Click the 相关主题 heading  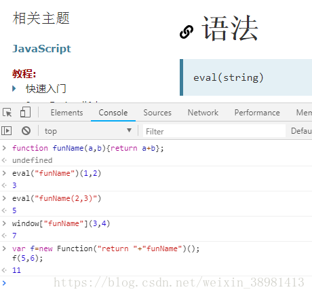pyautogui.click(x=41, y=18)
